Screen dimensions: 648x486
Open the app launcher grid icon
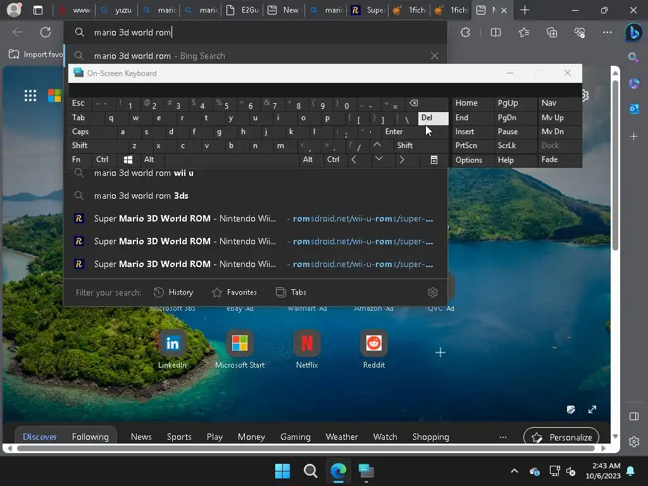pos(30,96)
